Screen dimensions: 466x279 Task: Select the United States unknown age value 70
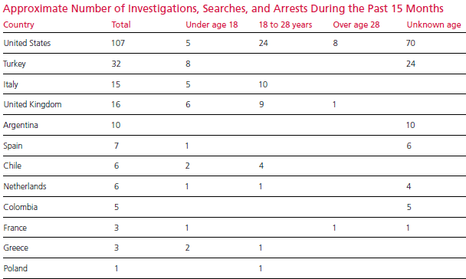point(410,43)
